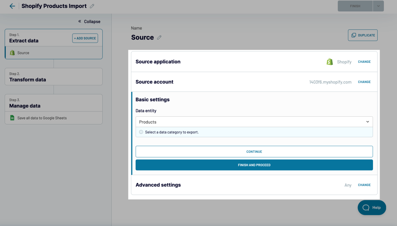
Task: Click the info icon under Data entity
Action: coord(141,132)
